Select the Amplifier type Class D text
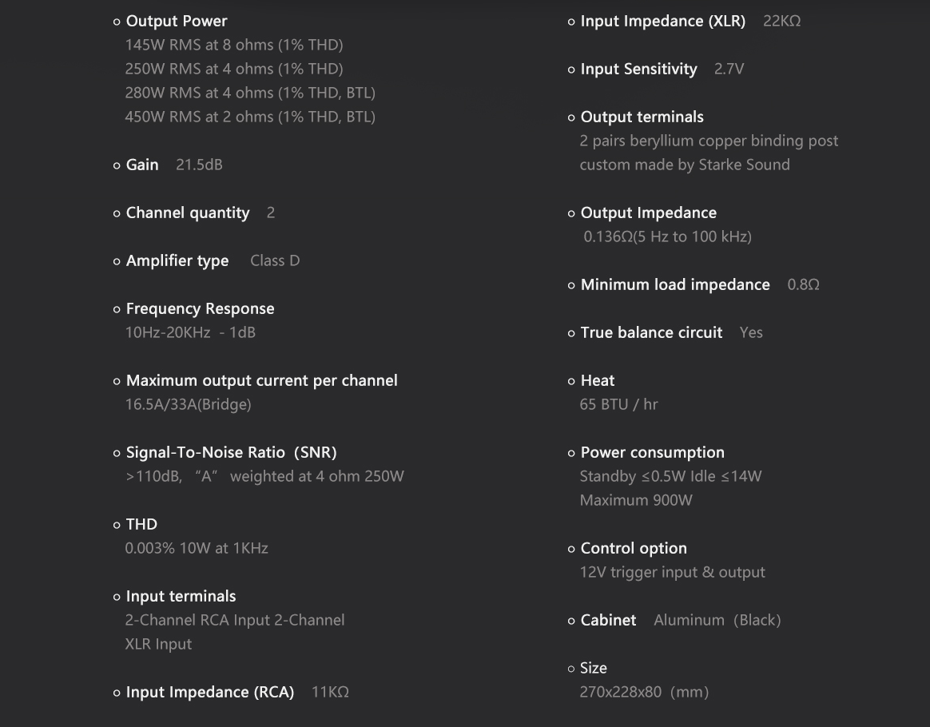Image resolution: width=930 pixels, height=727 pixels. [275, 261]
